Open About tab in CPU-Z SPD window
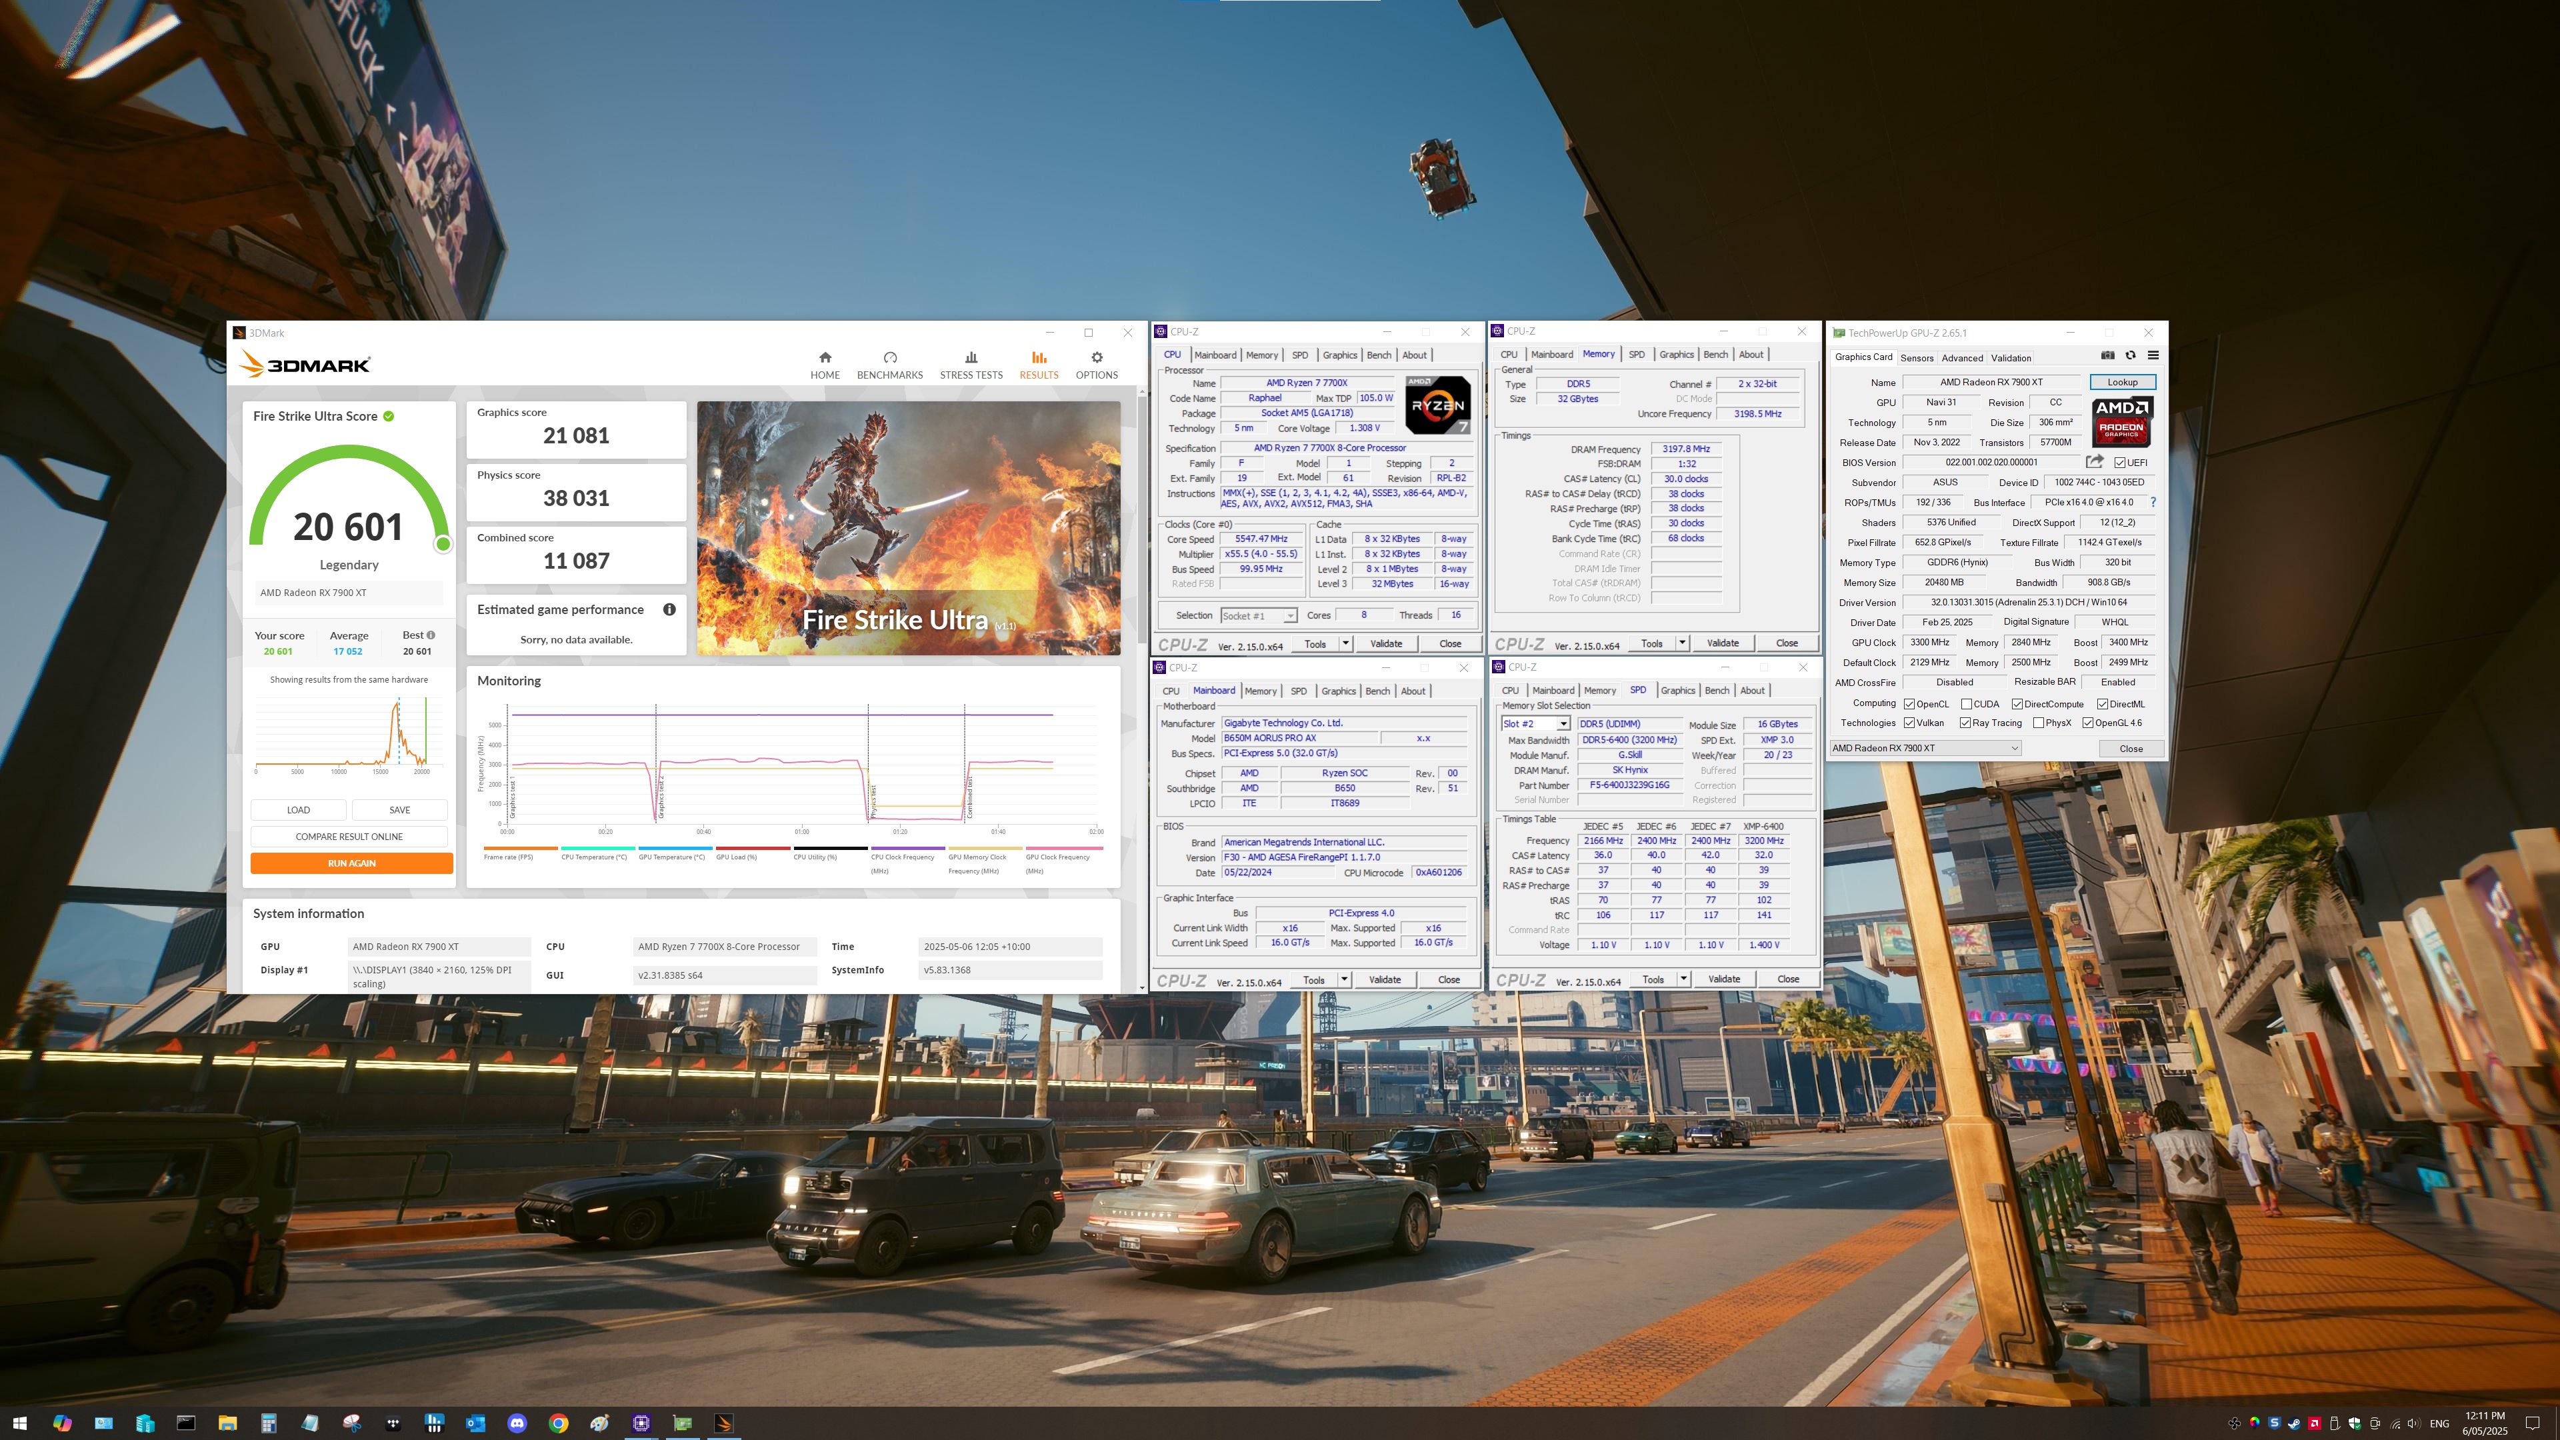 pyautogui.click(x=1752, y=691)
